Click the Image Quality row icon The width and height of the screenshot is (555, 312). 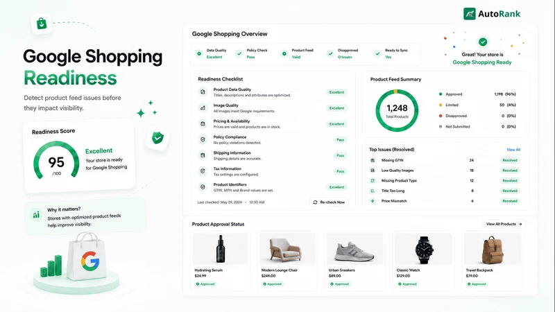(203, 108)
